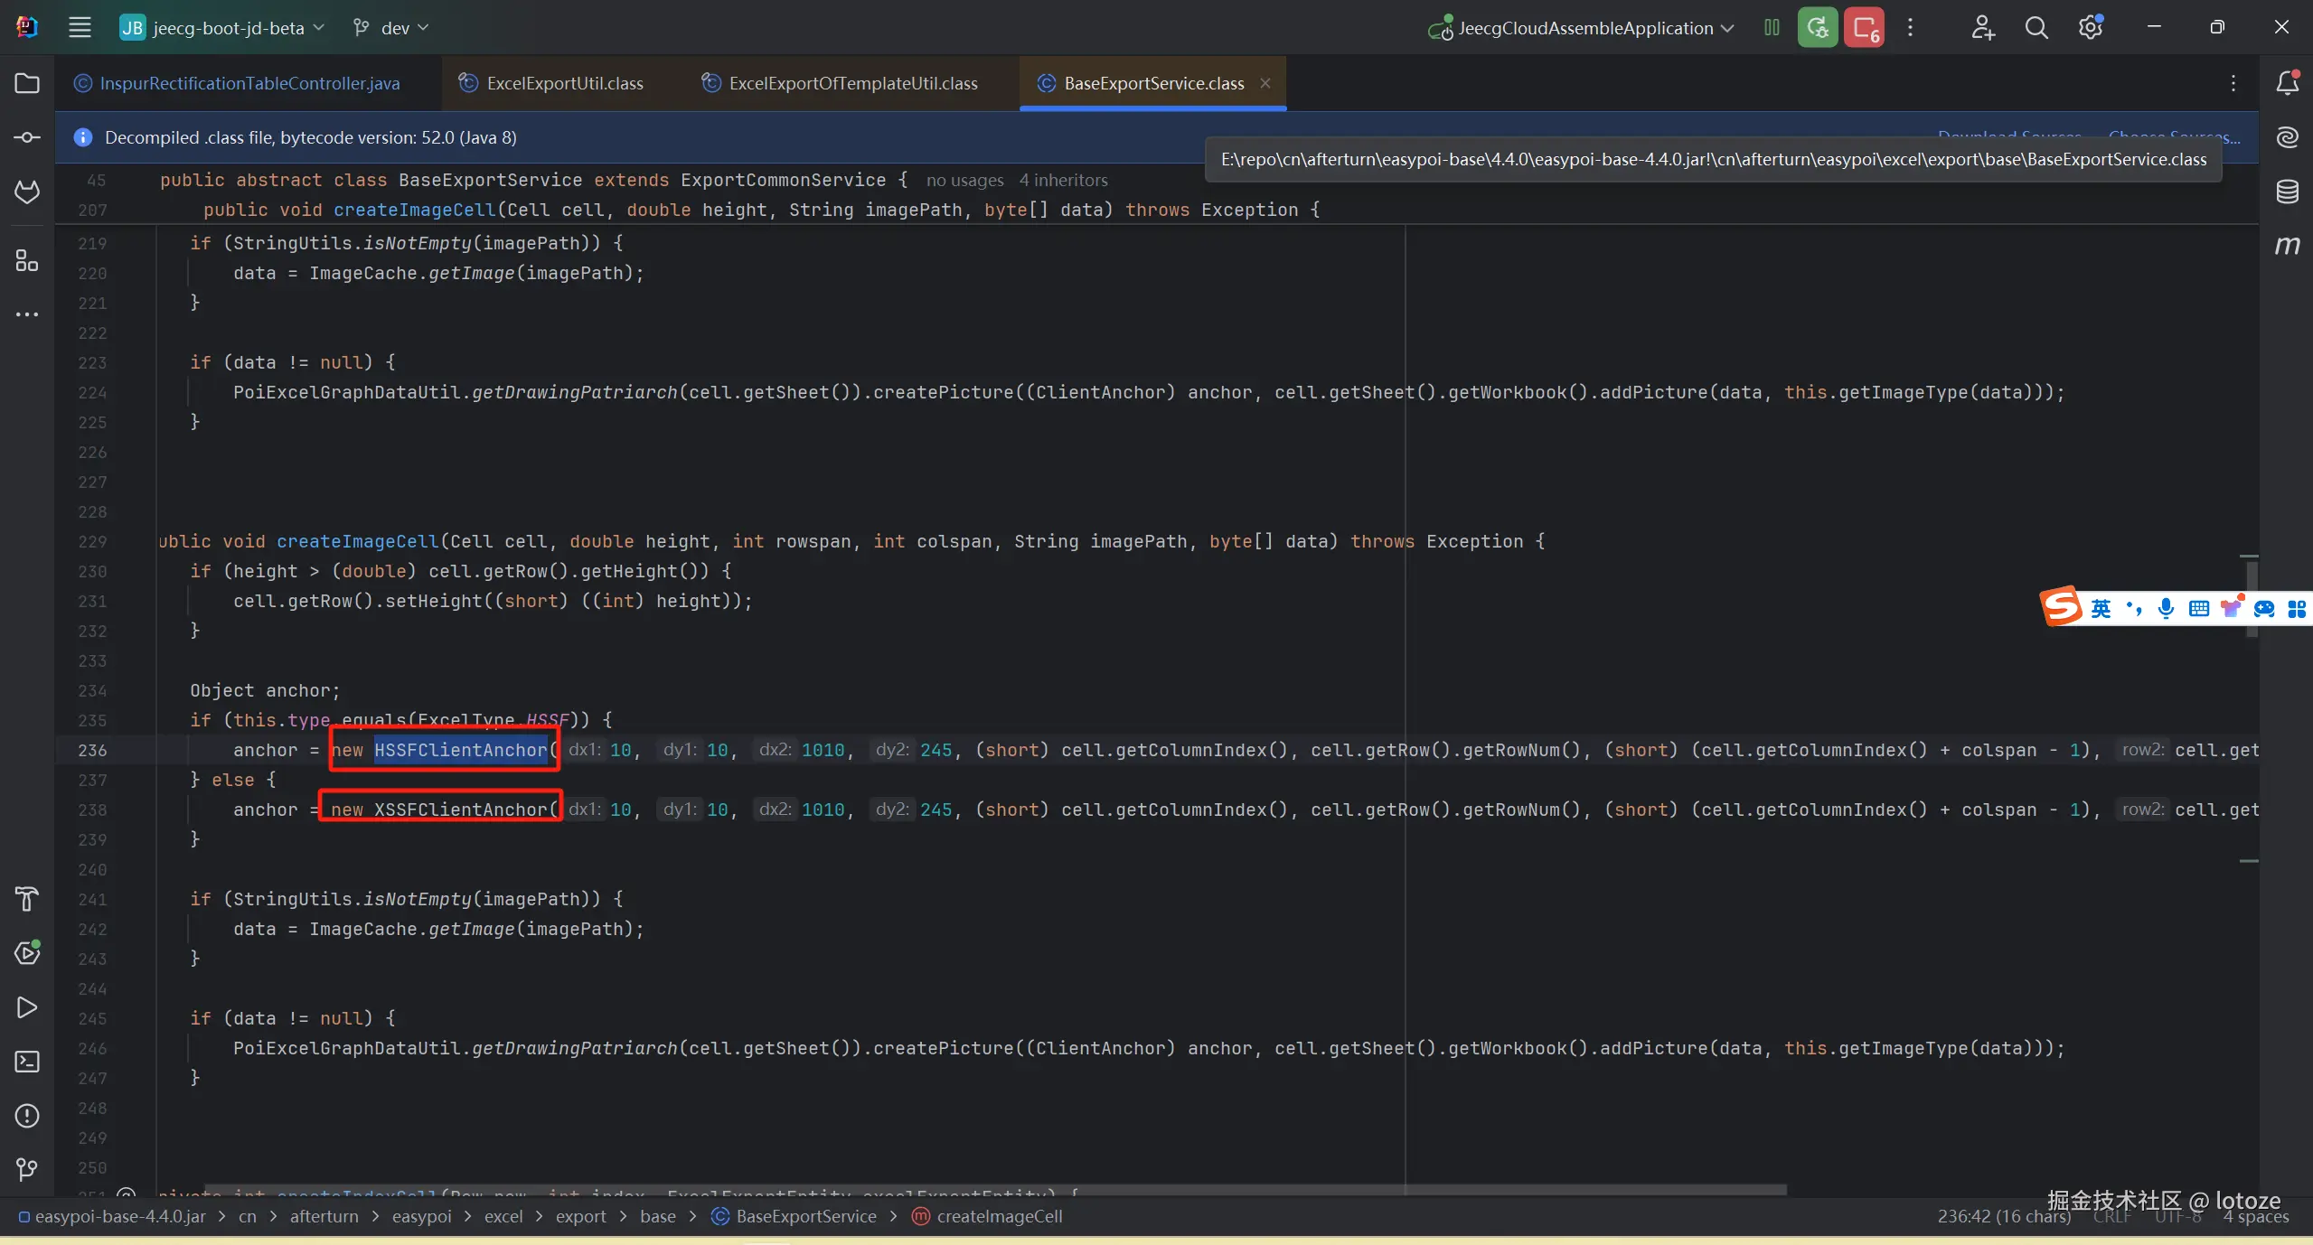Open the Commit tool window
Image resolution: width=2313 pixels, height=1245 pixels.
tap(27, 137)
